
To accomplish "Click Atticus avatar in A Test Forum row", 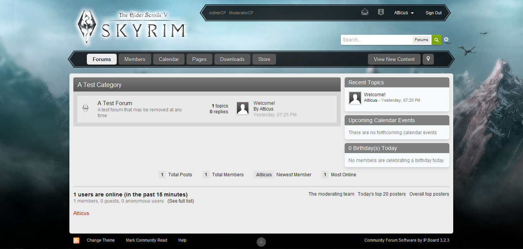I will tap(243, 108).
